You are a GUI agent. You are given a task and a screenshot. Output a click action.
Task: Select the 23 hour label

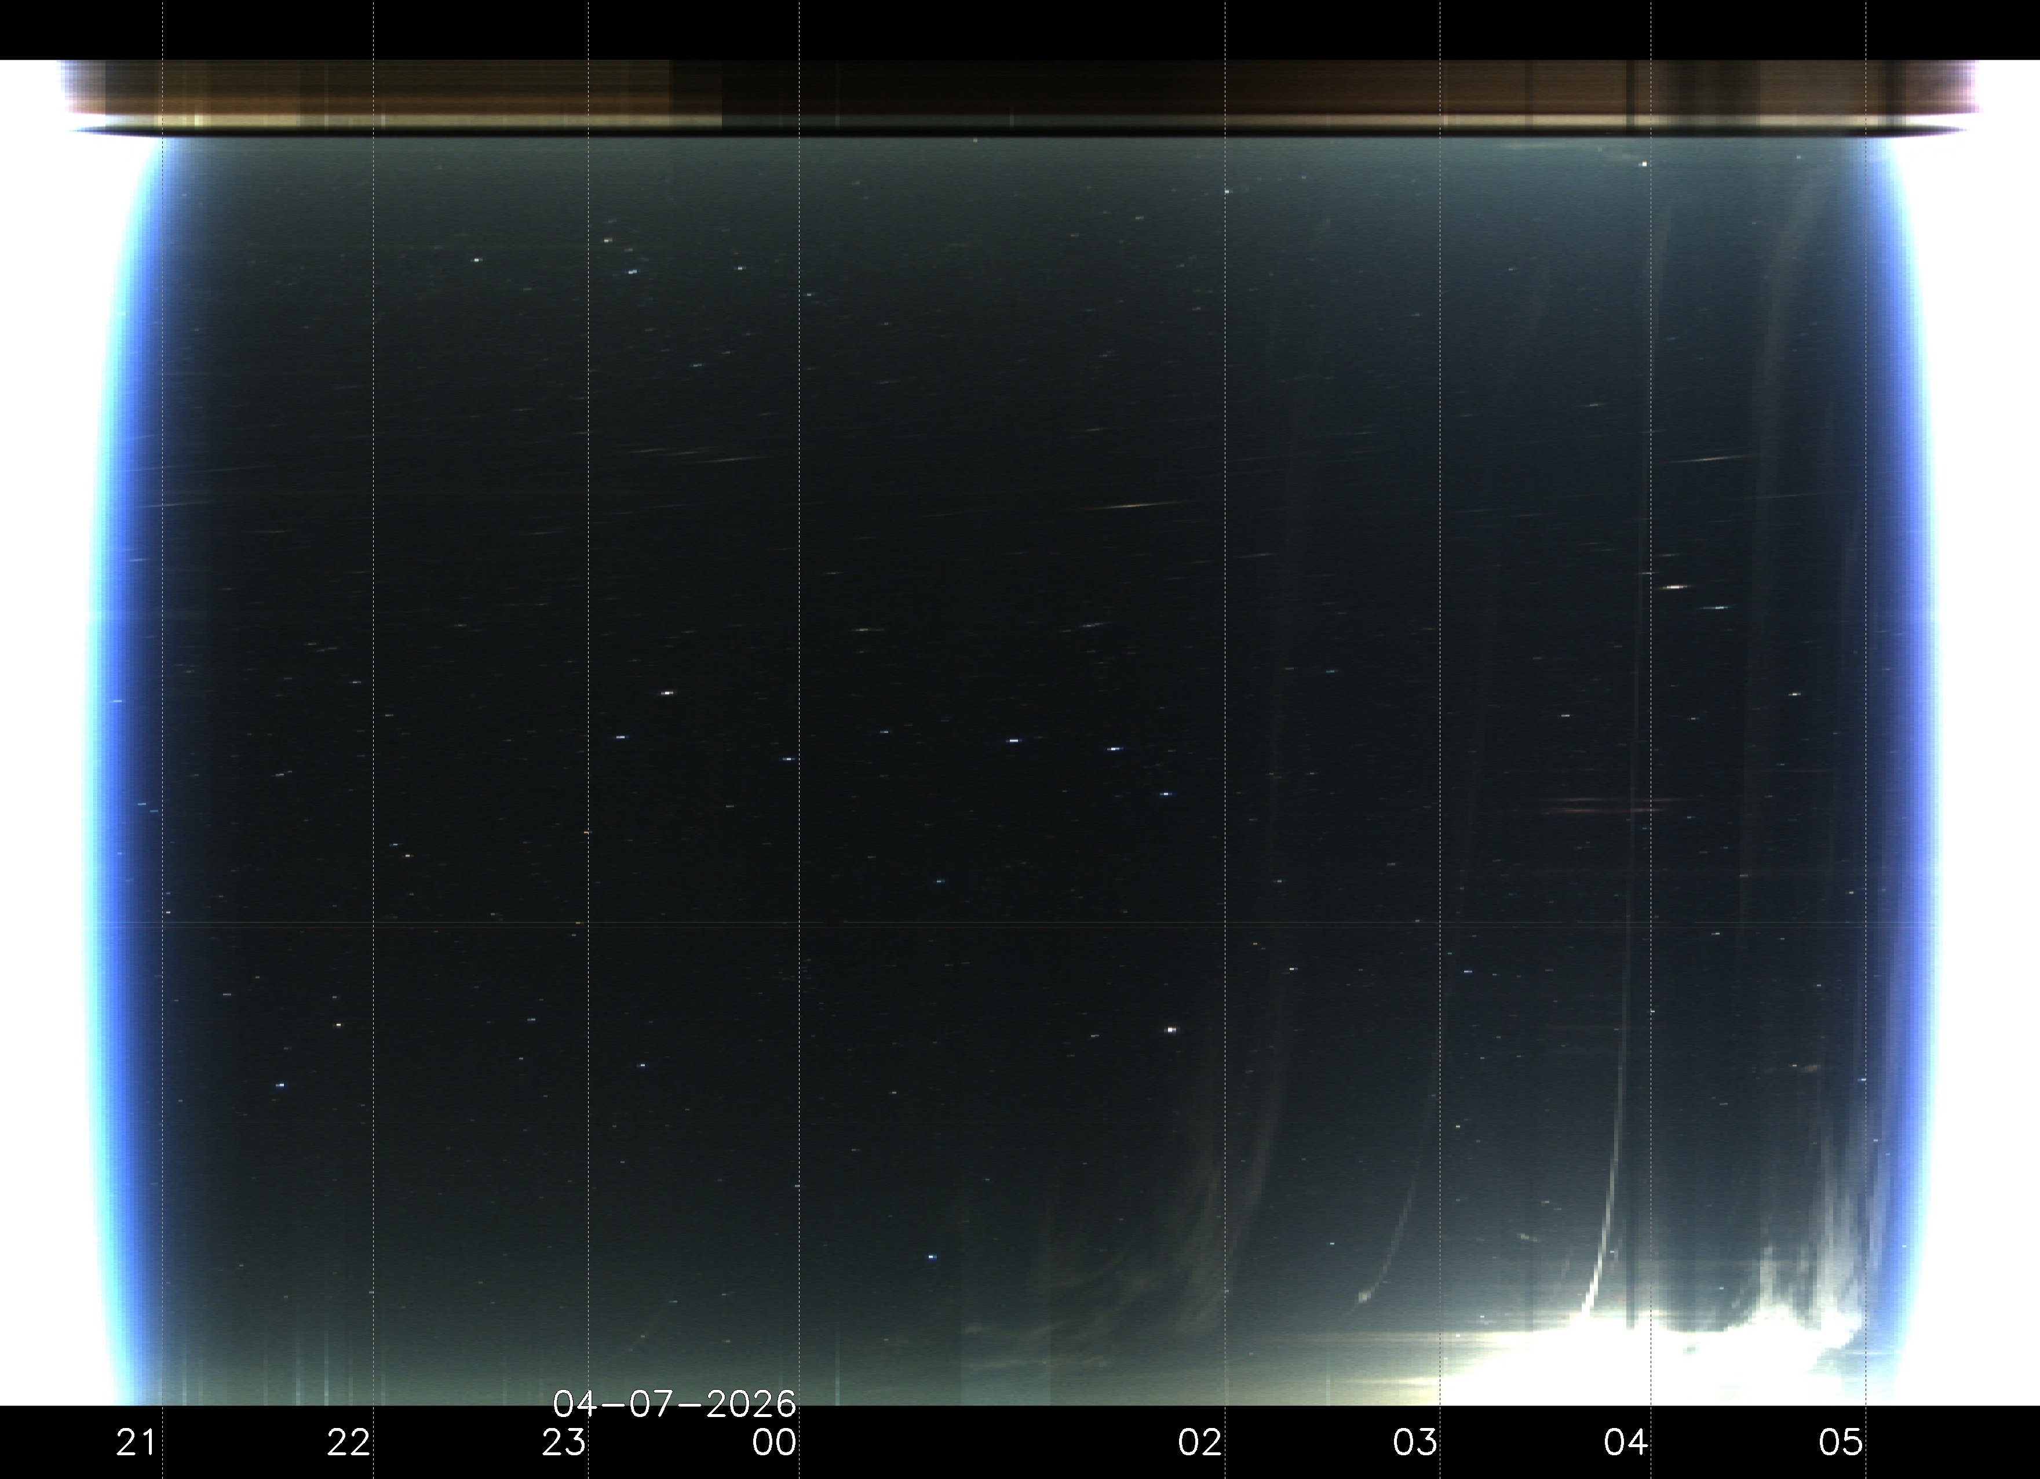(x=564, y=1443)
